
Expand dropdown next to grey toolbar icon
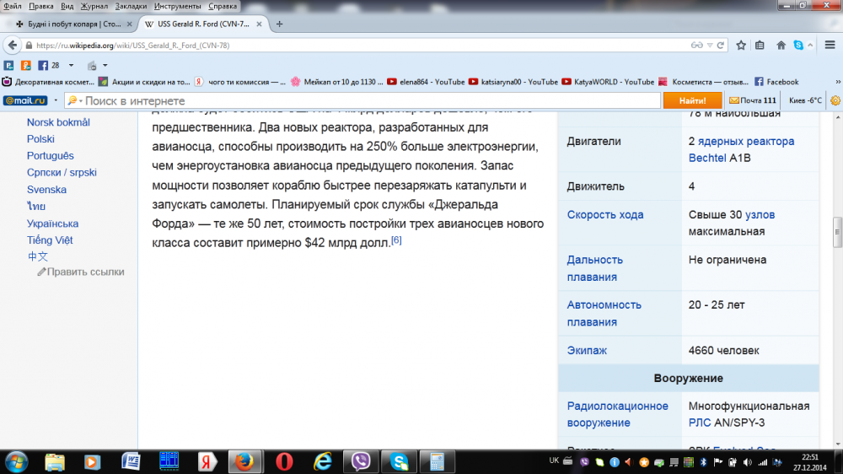coord(105,66)
